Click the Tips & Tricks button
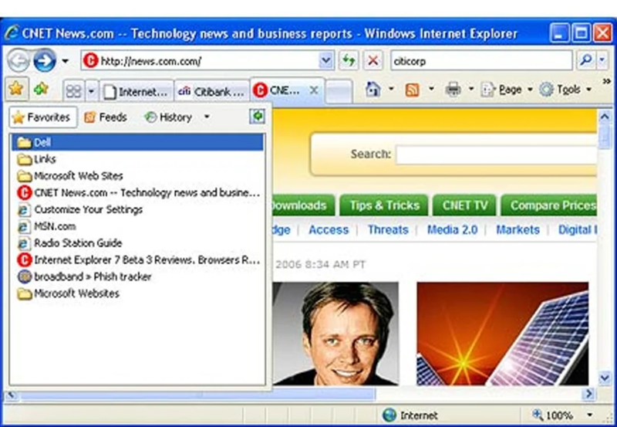This screenshot has height=427, width=617. (384, 205)
